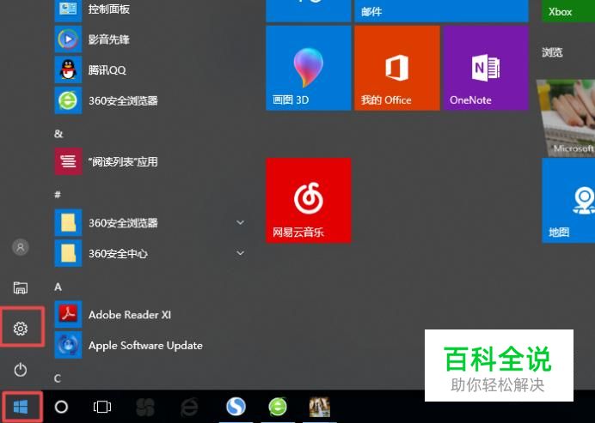
Task: Click the A section header
Action: 58,287
